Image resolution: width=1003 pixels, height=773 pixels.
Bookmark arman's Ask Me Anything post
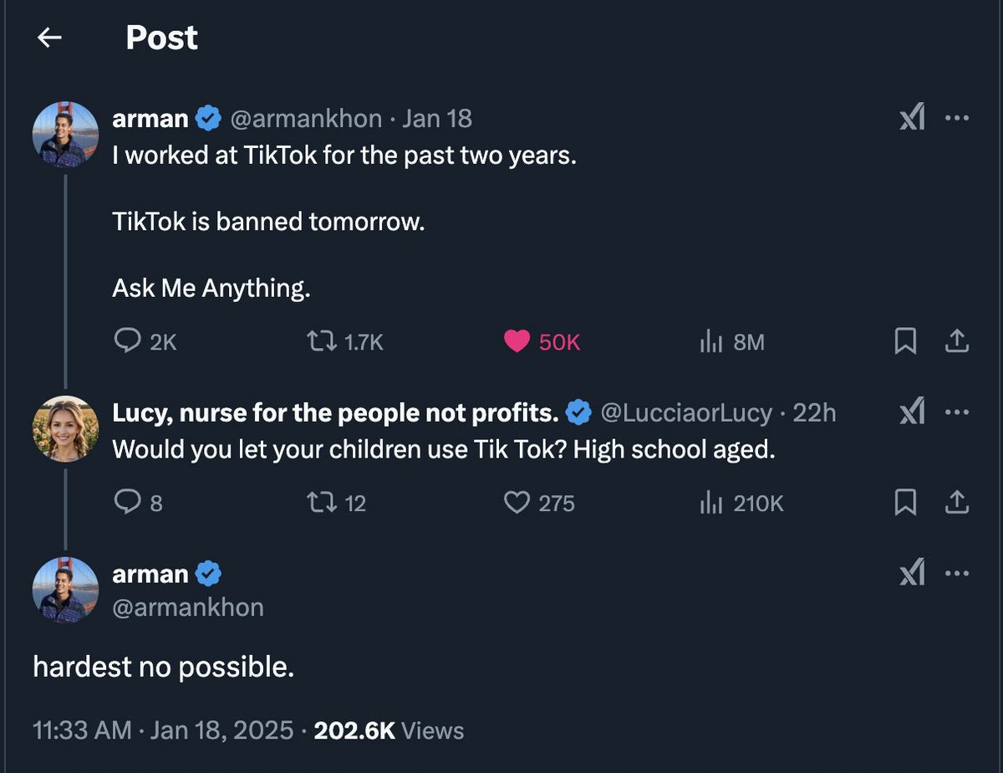click(905, 340)
